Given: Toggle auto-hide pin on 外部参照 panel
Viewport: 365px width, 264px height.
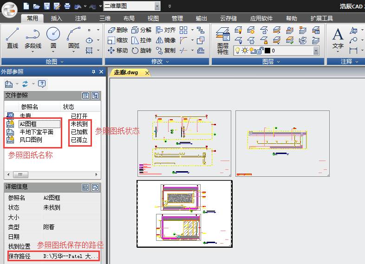Looking at the screenshot, I should pyautogui.click(x=93, y=72).
